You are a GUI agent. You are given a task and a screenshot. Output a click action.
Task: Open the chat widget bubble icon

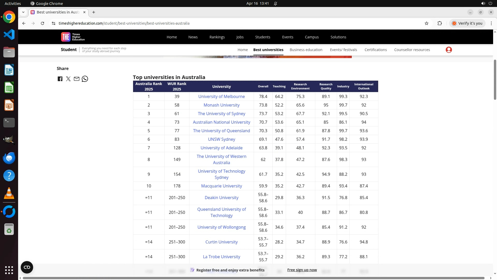pos(27,267)
